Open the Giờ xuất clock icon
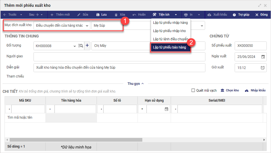This screenshot has height=153, width=271. [x=263, y=68]
